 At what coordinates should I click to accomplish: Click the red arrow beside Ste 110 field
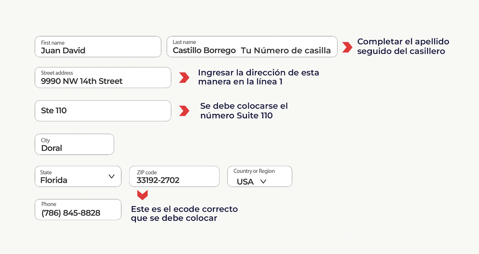pos(184,111)
